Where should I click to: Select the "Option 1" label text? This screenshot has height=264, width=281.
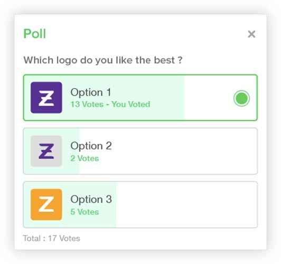91,92
